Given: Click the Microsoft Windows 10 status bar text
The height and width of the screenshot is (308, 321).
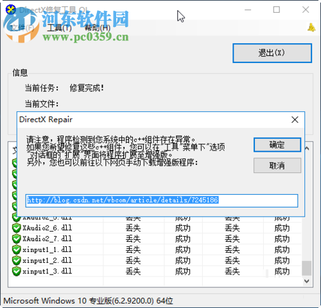Looking at the screenshot, I should [88, 301].
